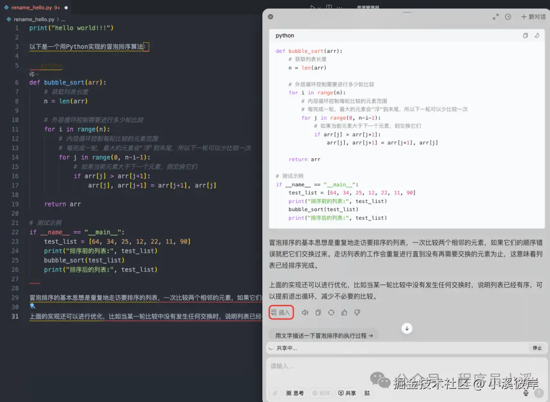Copy the python code block with copy icon

525,35
